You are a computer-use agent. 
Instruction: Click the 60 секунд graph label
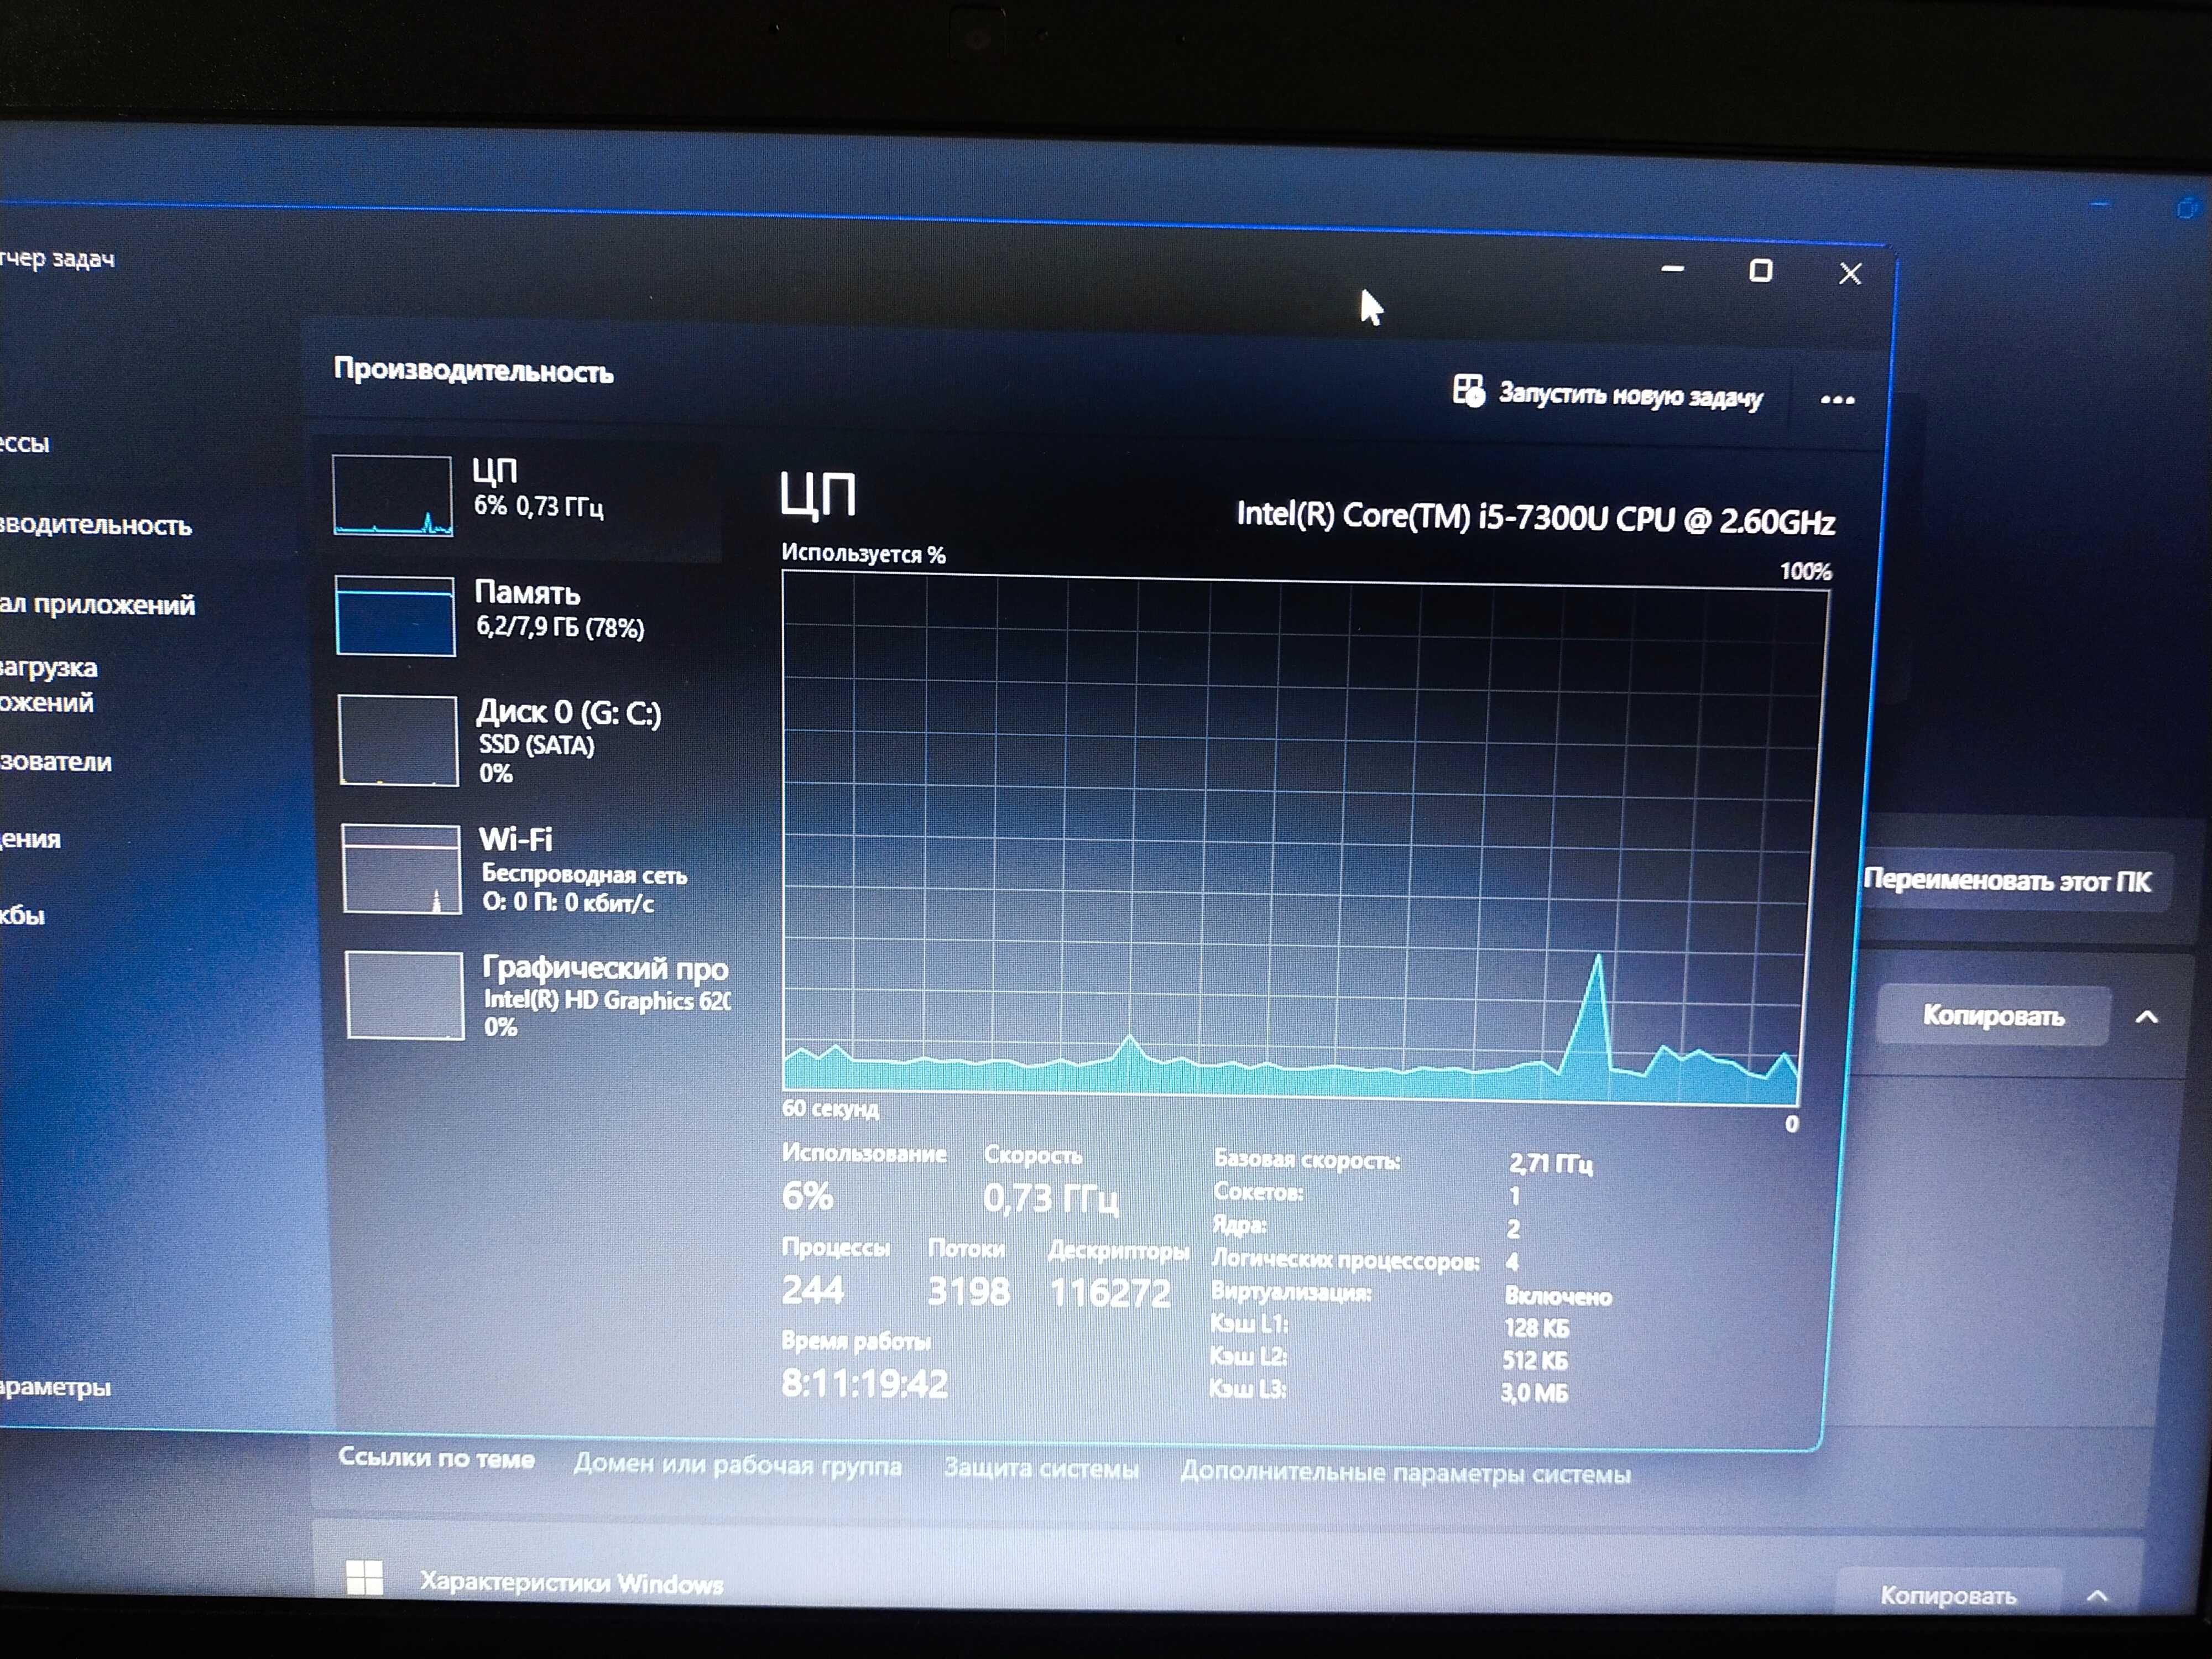[830, 1109]
